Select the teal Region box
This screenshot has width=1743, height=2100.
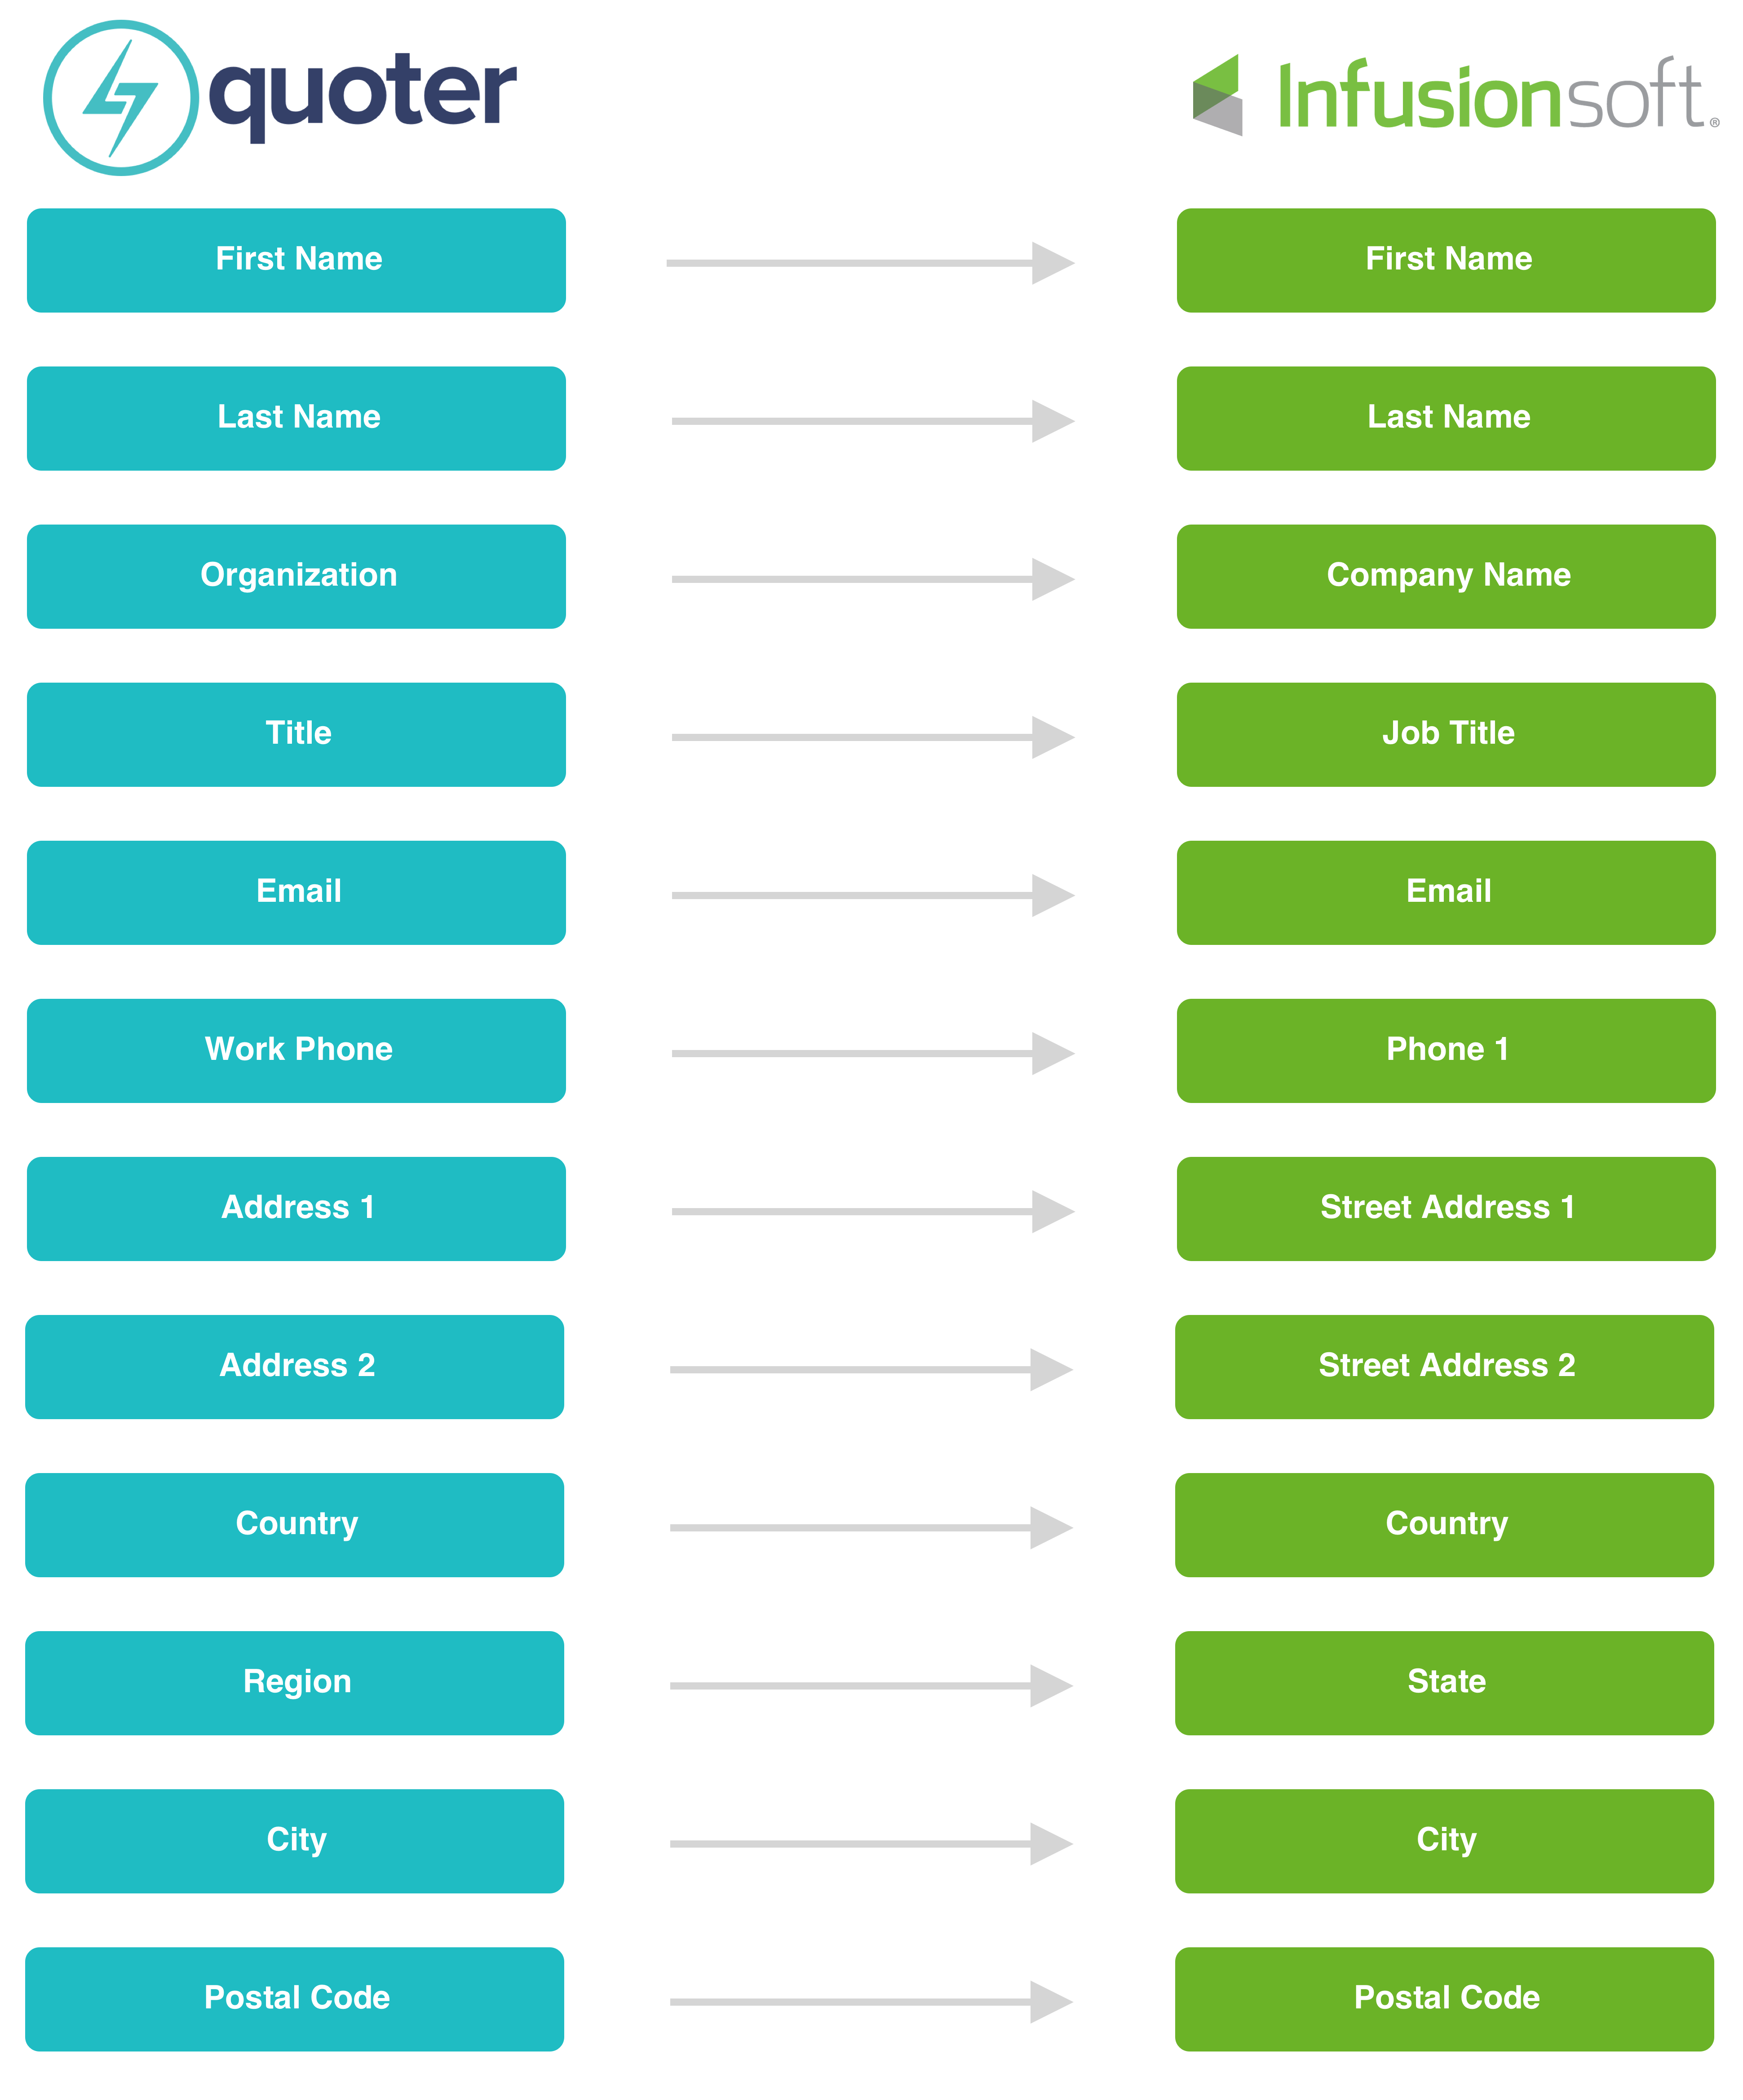click(x=294, y=1682)
